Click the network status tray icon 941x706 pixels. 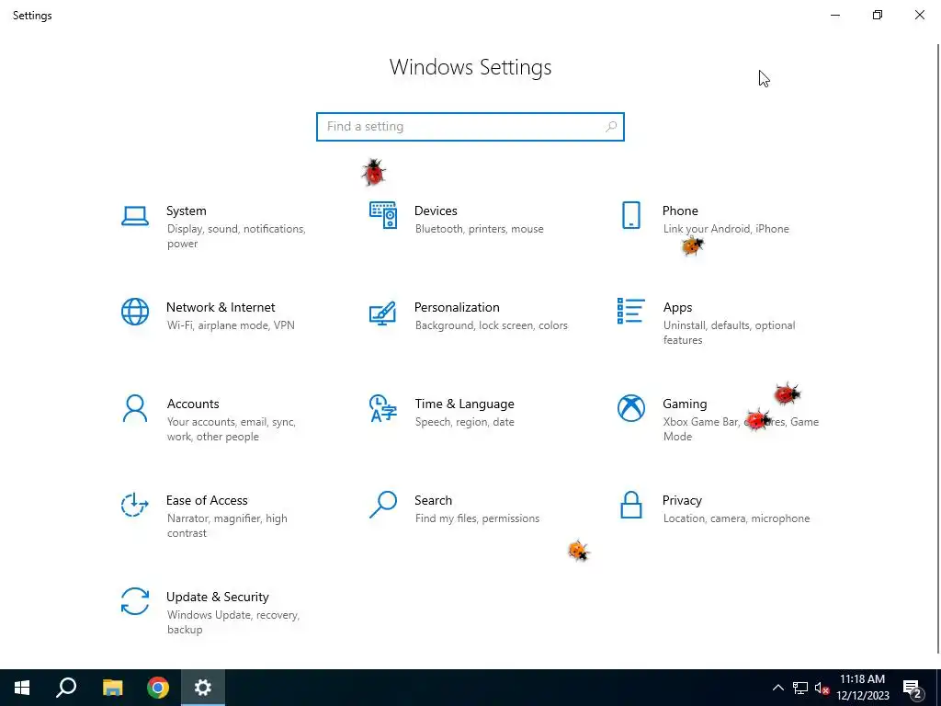800,688
